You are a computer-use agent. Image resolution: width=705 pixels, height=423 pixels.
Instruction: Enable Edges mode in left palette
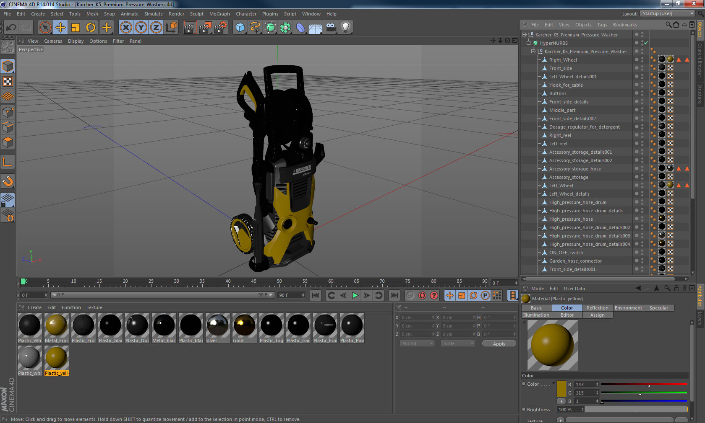8,127
